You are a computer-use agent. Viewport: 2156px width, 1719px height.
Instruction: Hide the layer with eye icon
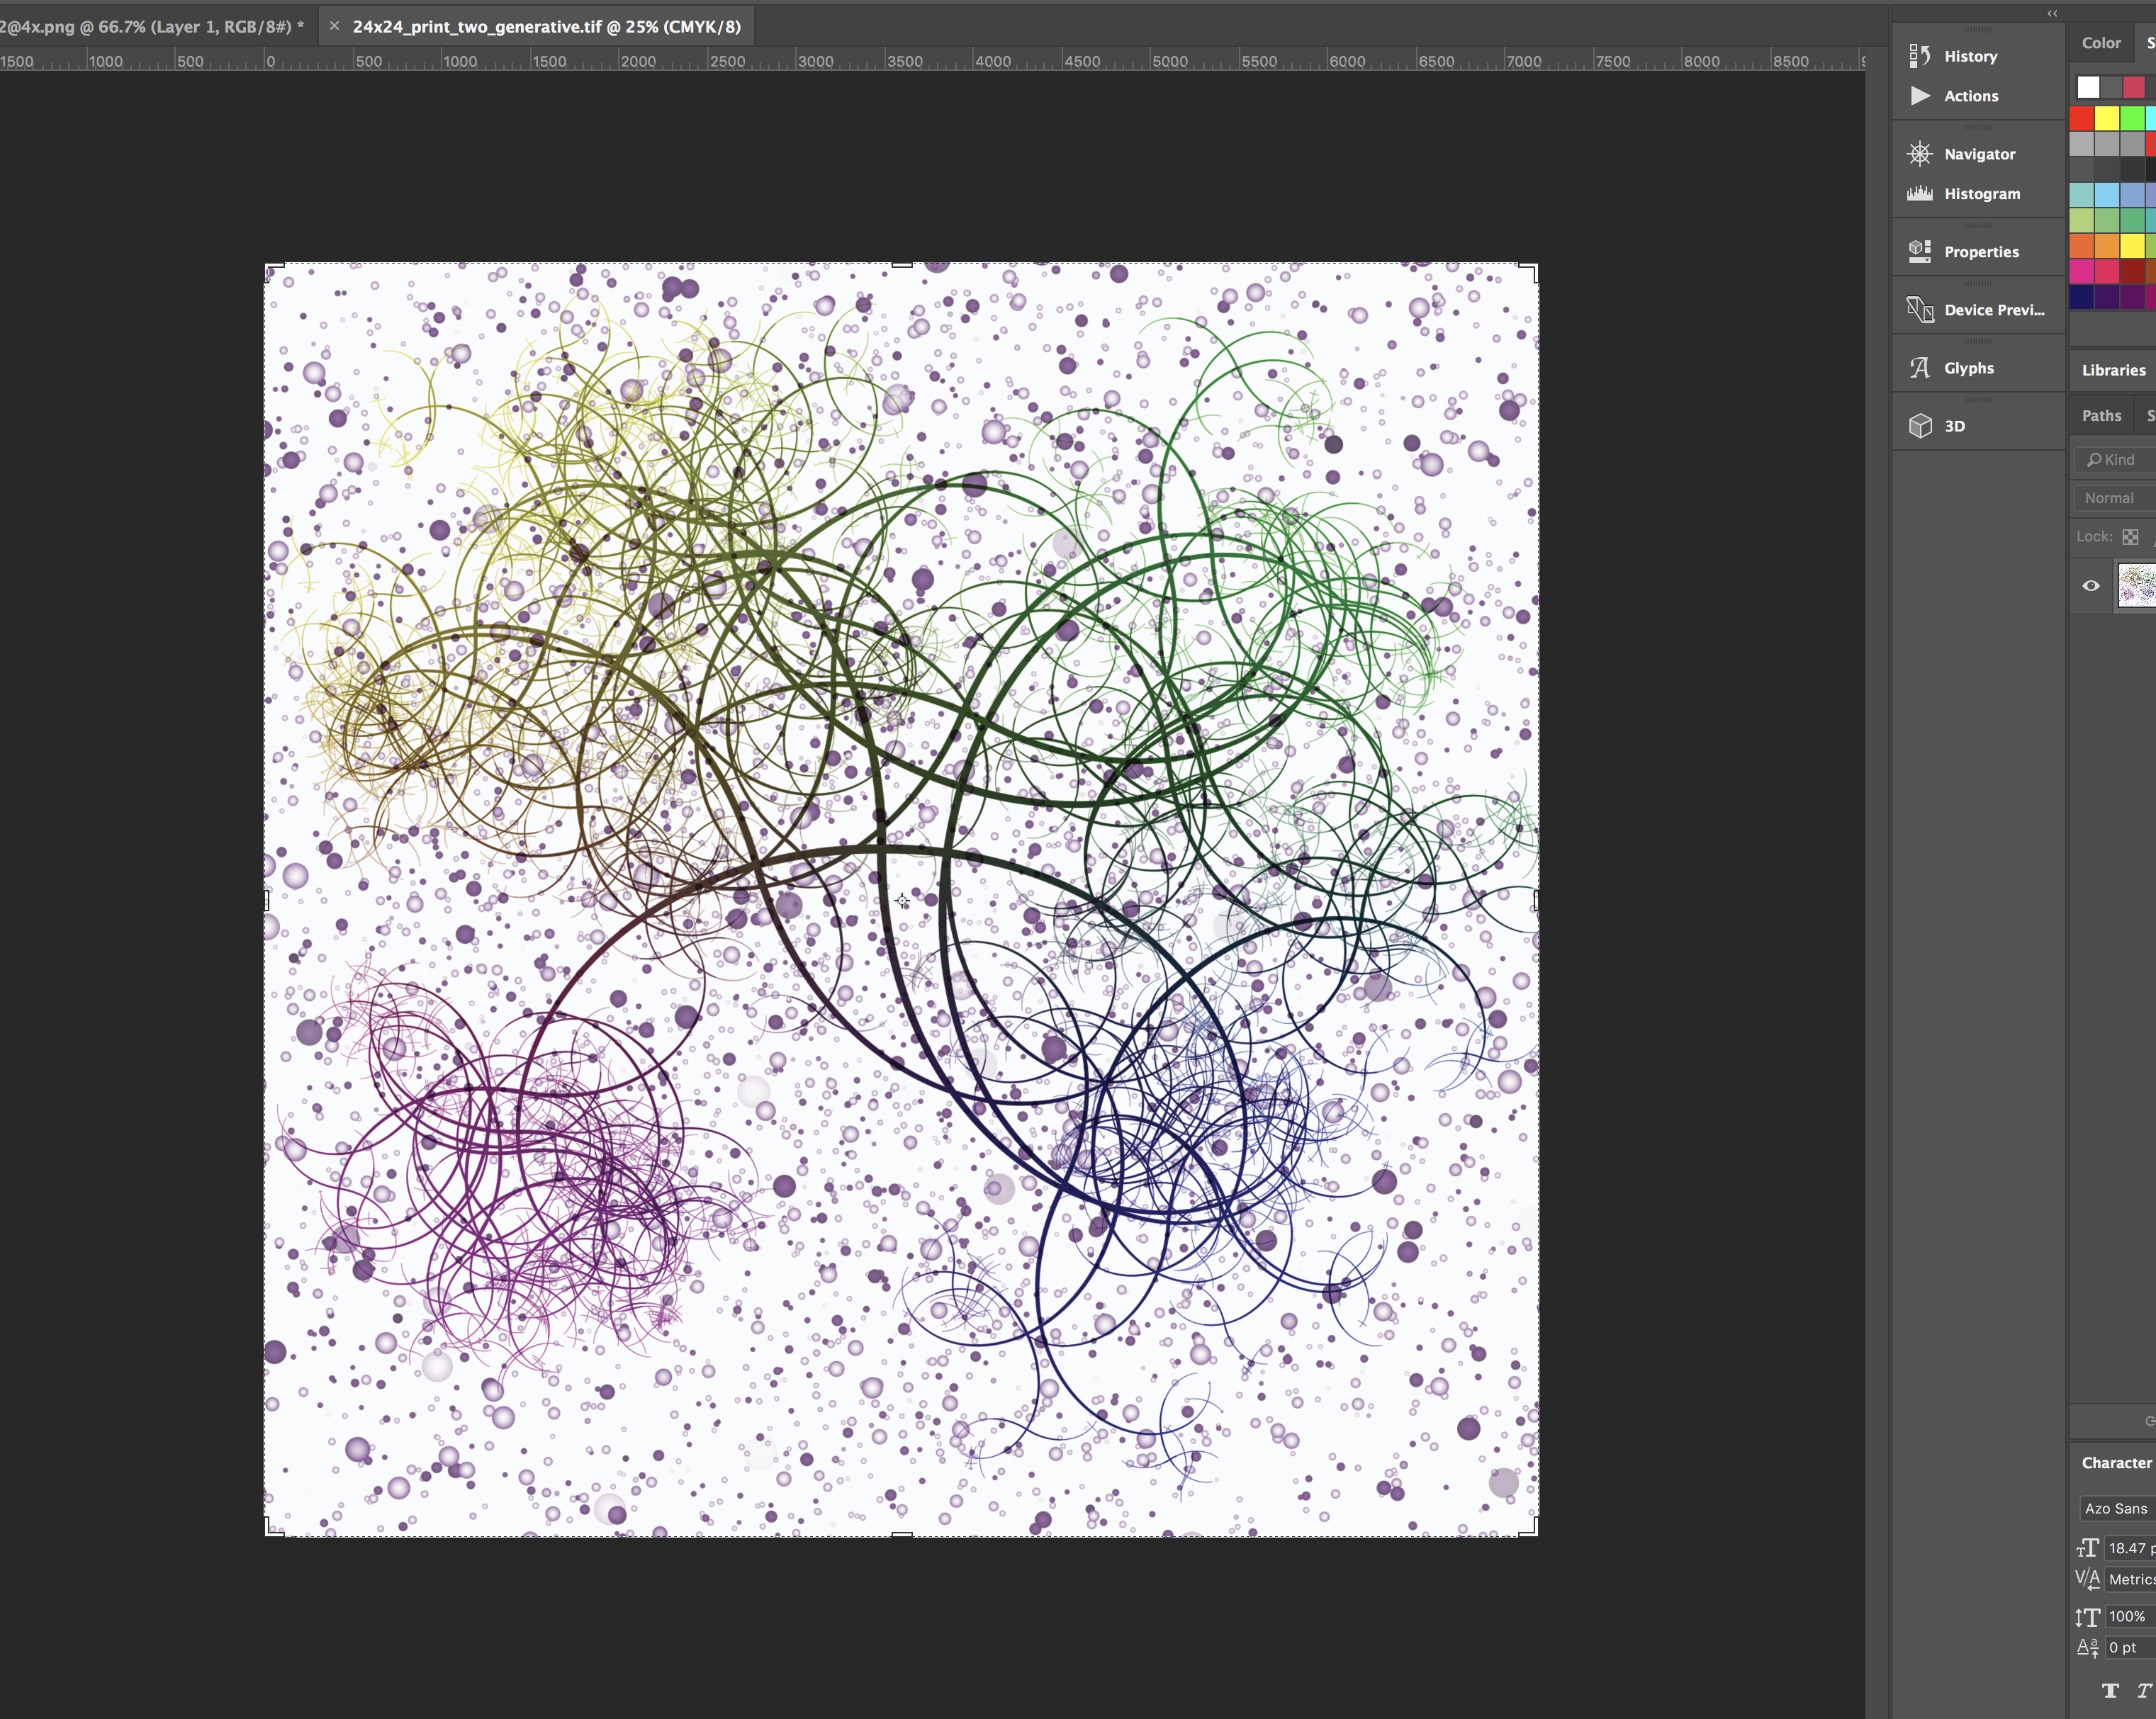tap(2090, 586)
